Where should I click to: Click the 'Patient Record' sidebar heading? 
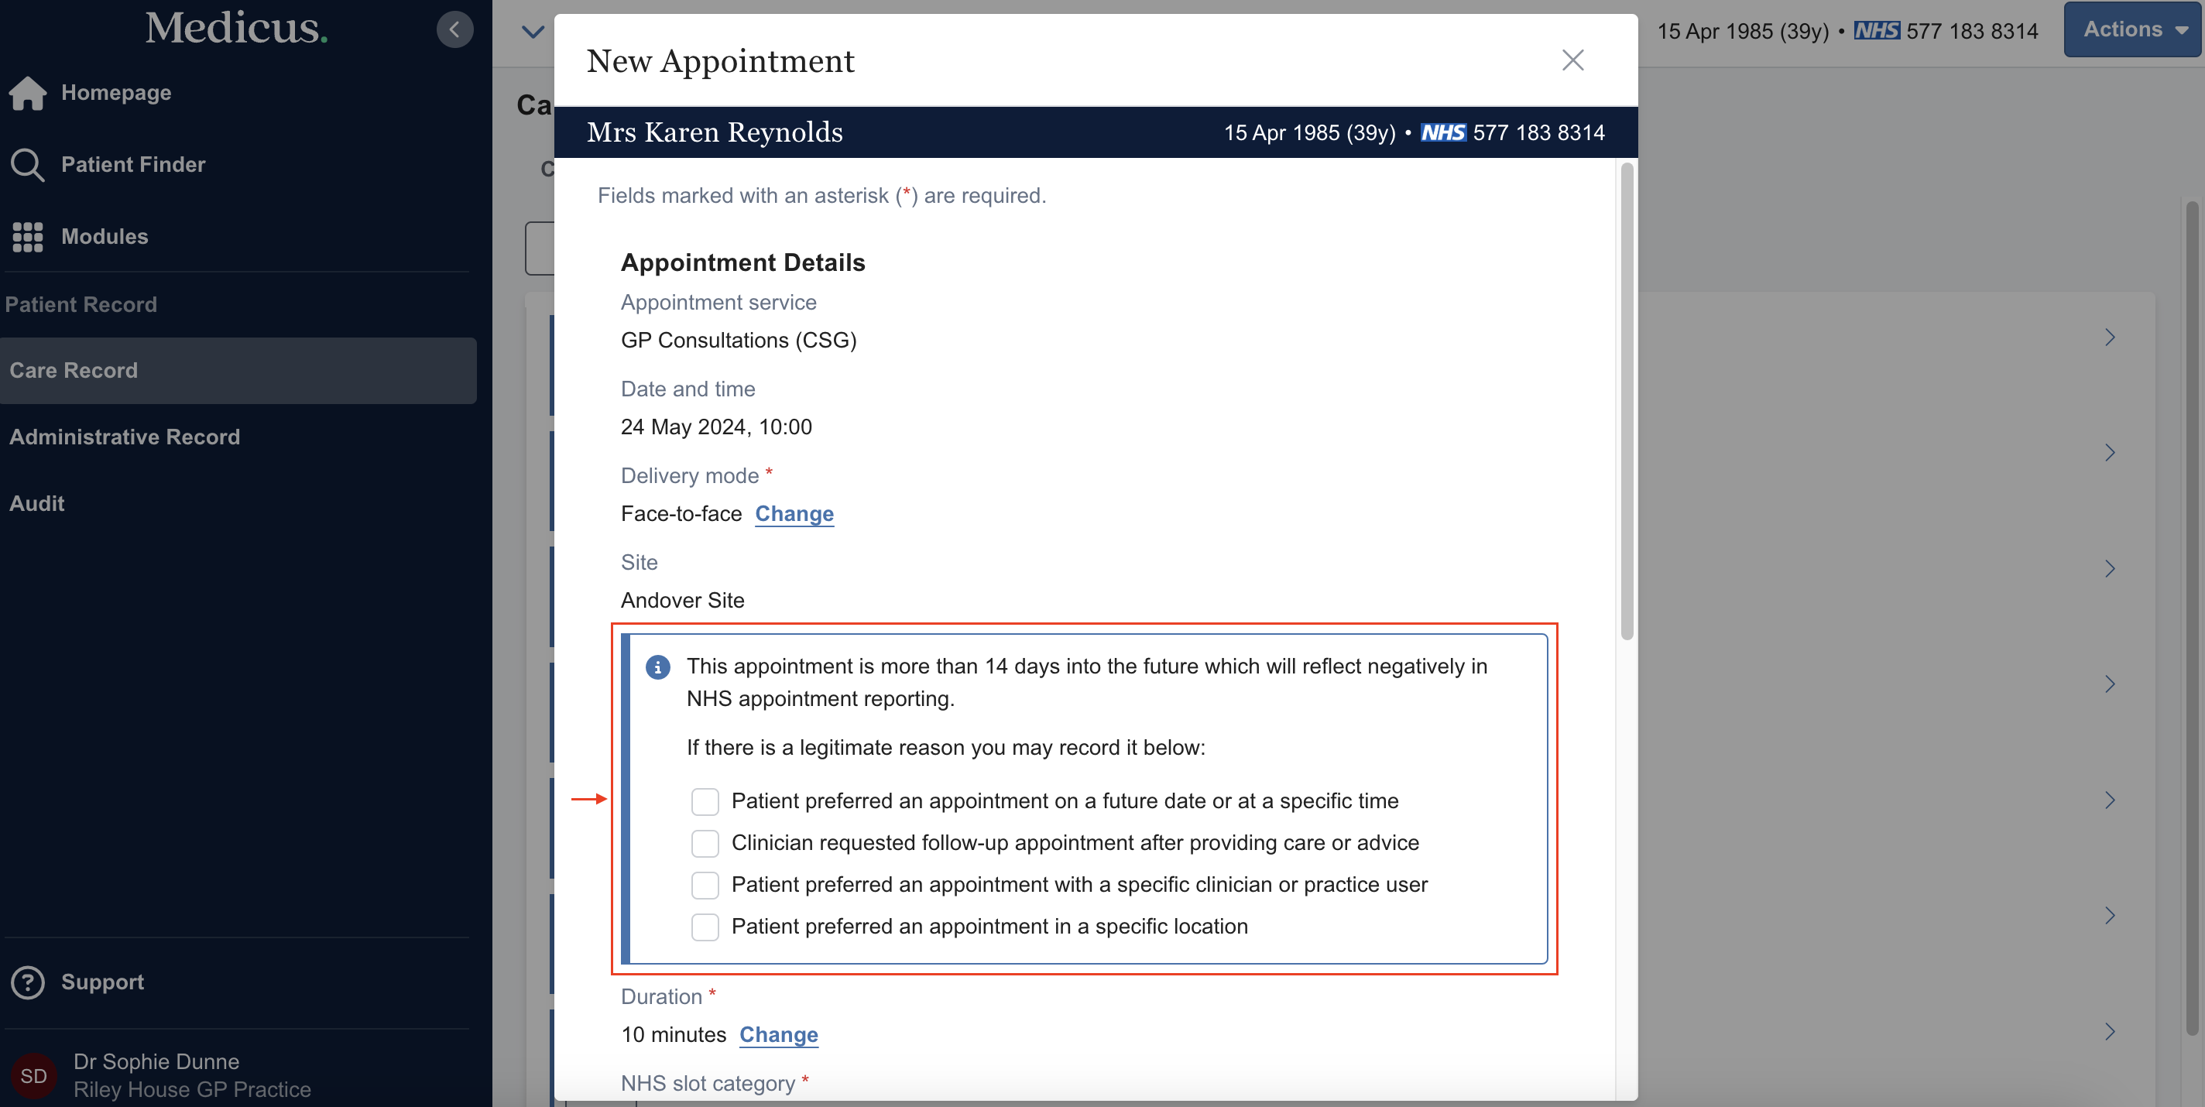[x=81, y=305]
